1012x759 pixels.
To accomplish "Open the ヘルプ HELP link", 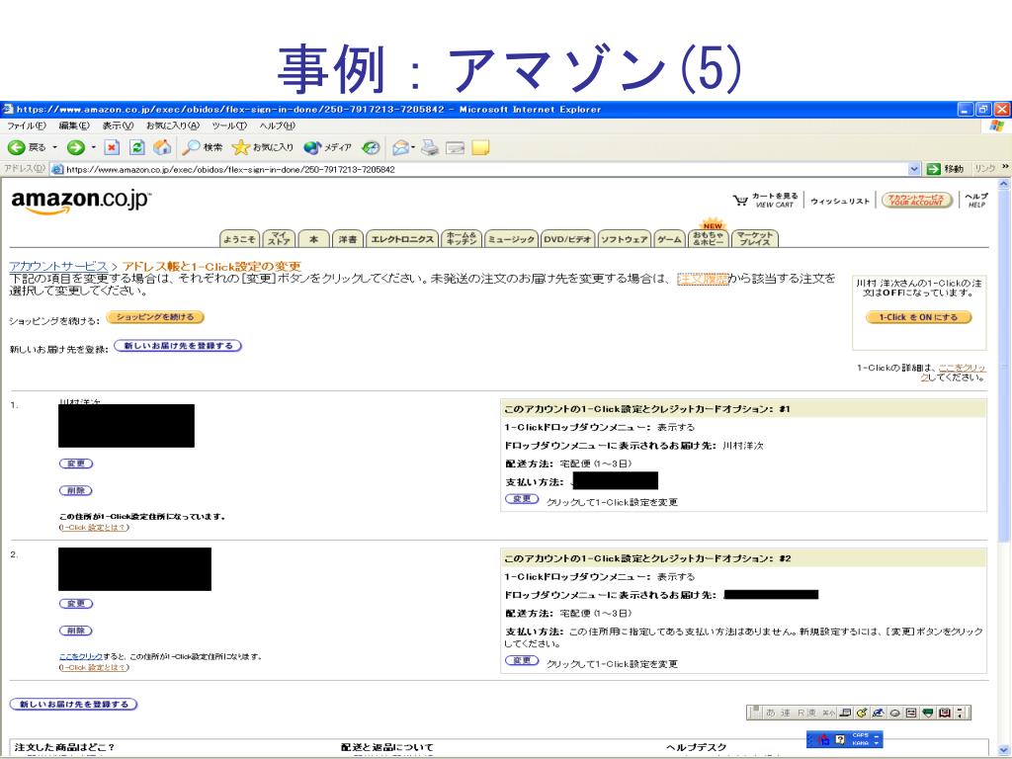I will coord(975,200).
